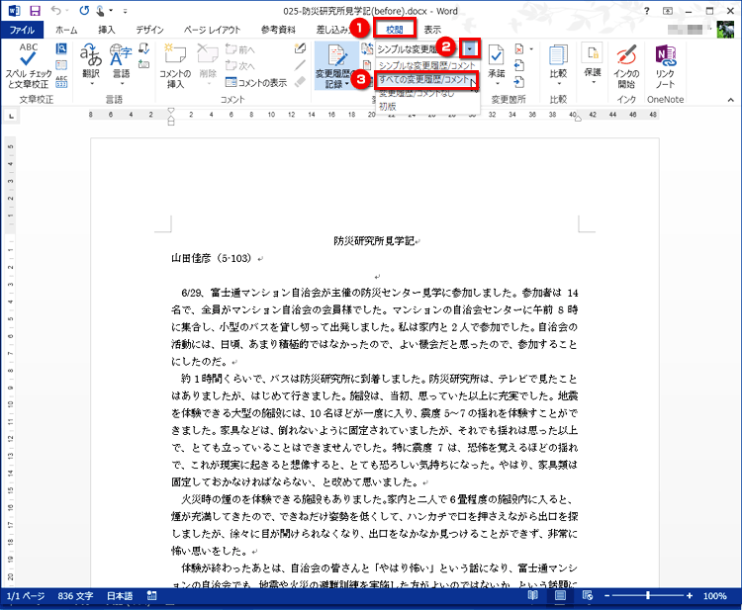
Task: Click the word count 836 文字
Action: pyautogui.click(x=75, y=596)
